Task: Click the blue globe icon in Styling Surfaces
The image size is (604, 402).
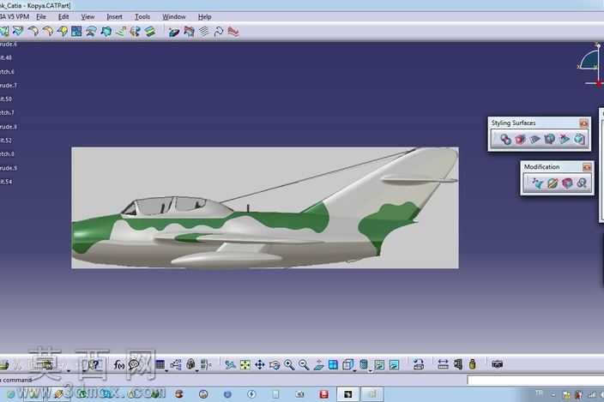Action: click(x=549, y=139)
